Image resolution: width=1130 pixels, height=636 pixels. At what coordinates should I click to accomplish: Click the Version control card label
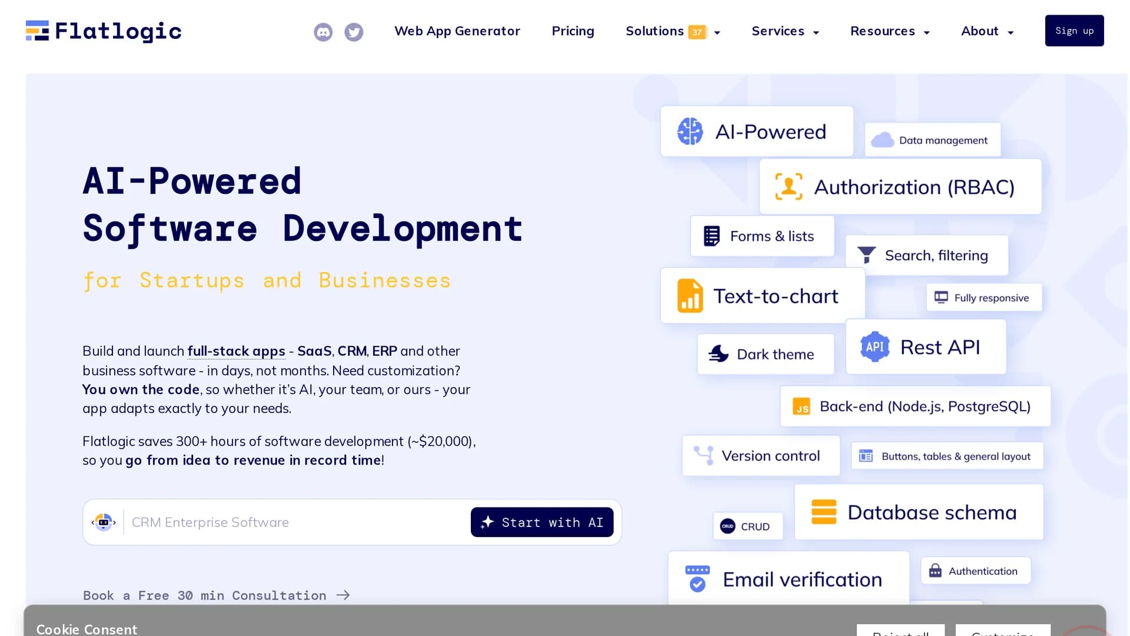pyautogui.click(x=770, y=455)
